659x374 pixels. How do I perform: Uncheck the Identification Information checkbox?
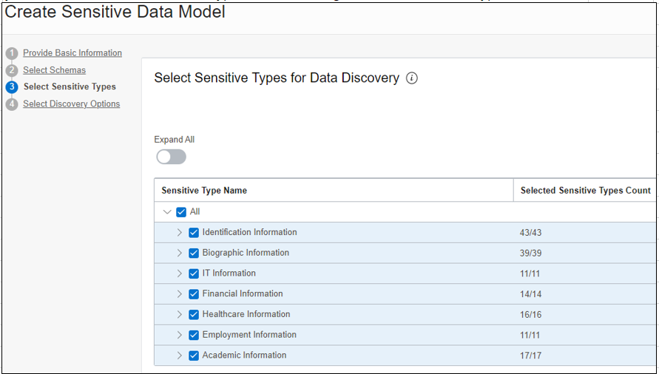(194, 233)
